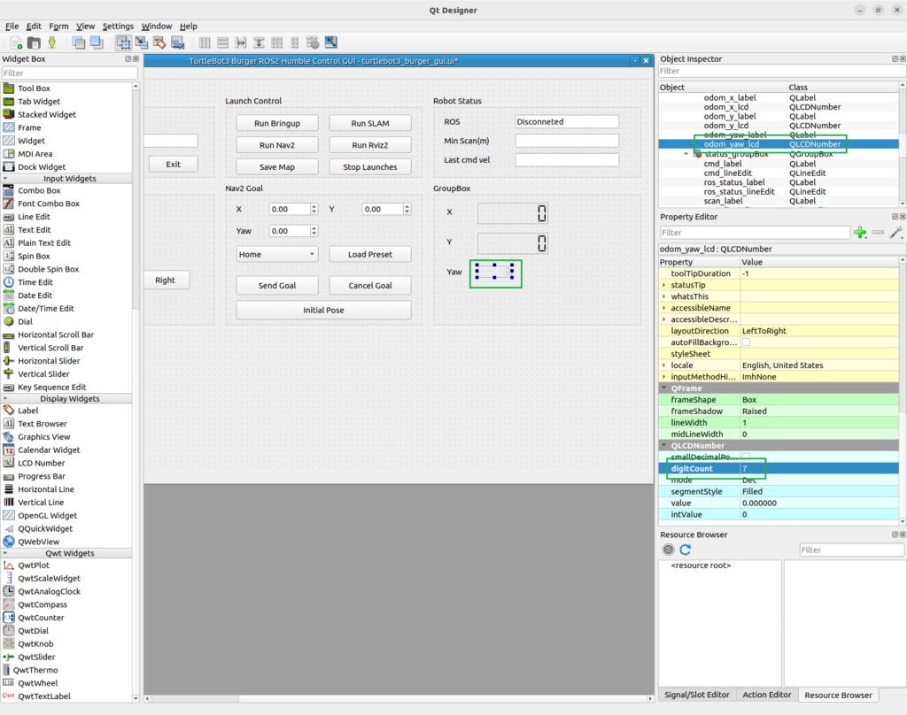The height and width of the screenshot is (715, 907).
Task: Switch to Edit Signals/Slots mode icon
Action: [x=142, y=42]
